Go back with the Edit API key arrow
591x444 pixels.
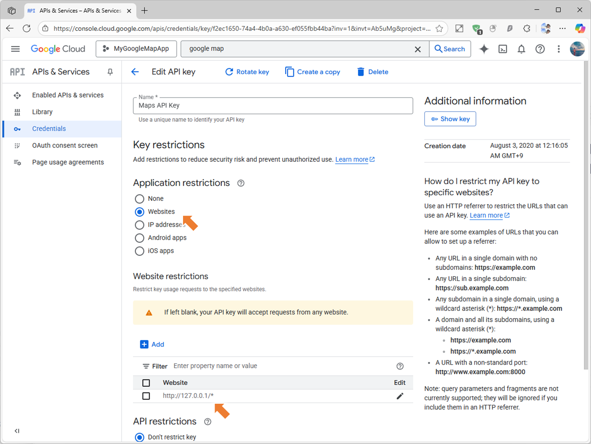pos(135,72)
